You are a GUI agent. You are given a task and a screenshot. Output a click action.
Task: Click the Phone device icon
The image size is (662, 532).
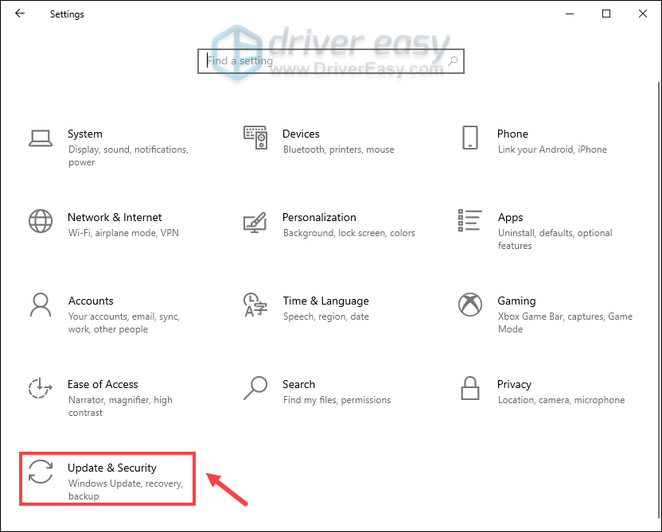pyautogui.click(x=469, y=137)
